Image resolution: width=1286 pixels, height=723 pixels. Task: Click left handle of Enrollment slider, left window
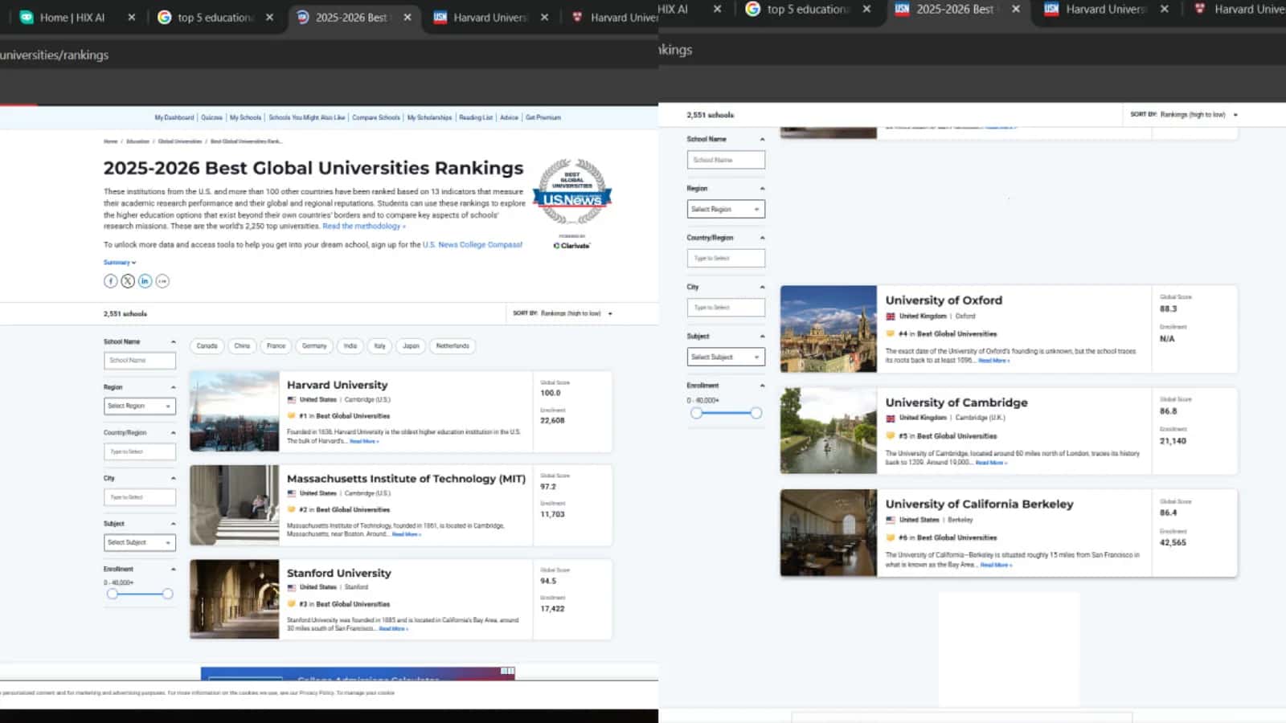pyautogui.click(x=113, y=594)
